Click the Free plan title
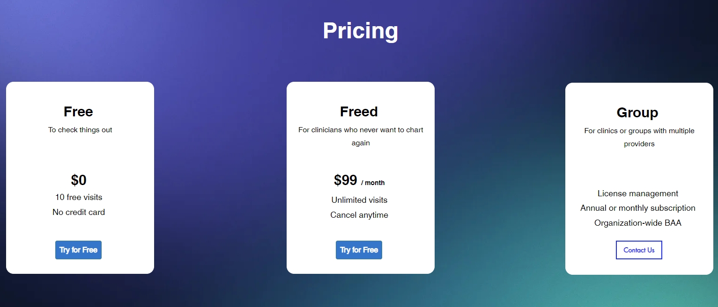718x307 pixels. click(x=78, y=112)
